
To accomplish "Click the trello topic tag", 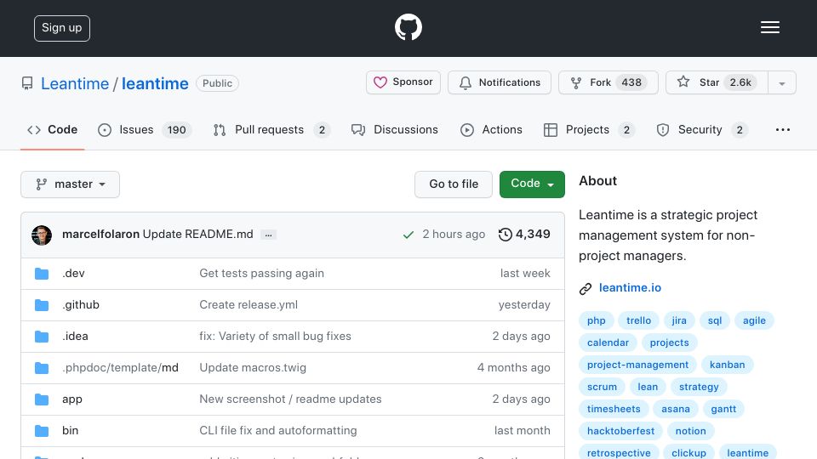I will point(638,320).
